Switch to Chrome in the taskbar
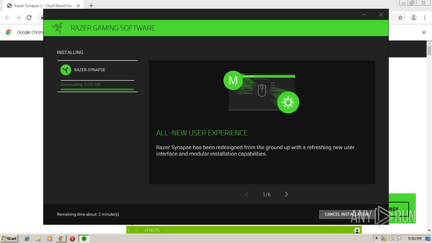The height and width of the screenshot is (243, 432). [x=61, y=239]
